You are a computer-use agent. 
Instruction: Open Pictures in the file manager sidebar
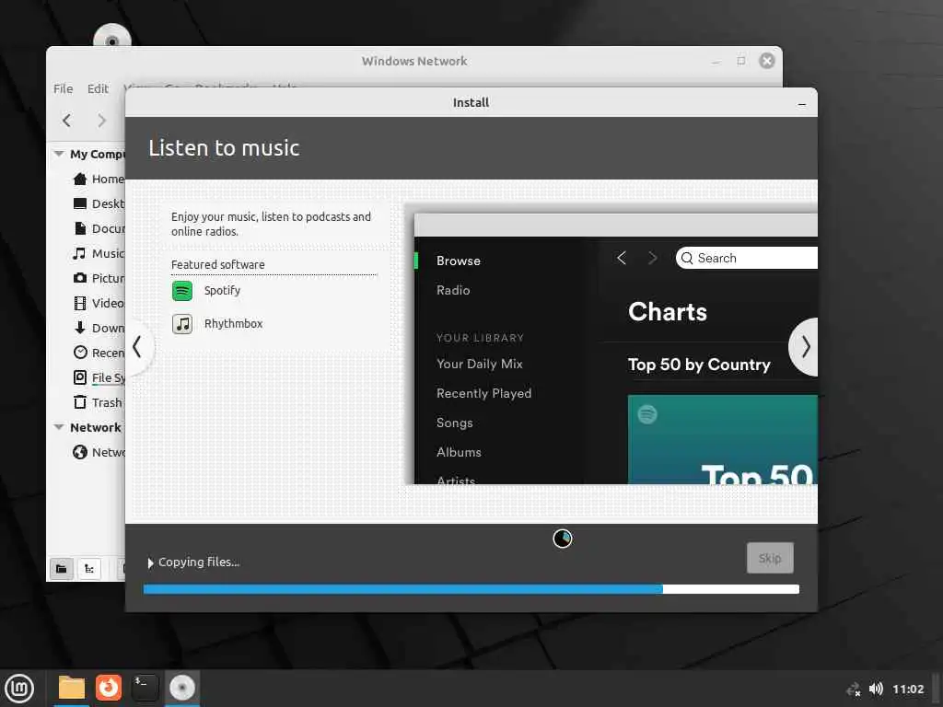point(99,278)
